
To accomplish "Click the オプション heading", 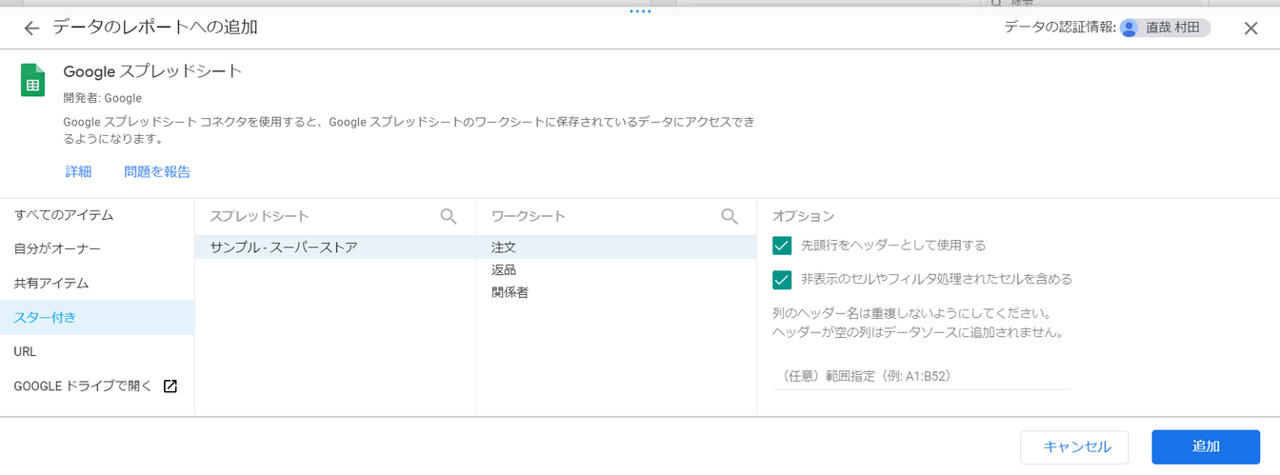I will point(803,216).
